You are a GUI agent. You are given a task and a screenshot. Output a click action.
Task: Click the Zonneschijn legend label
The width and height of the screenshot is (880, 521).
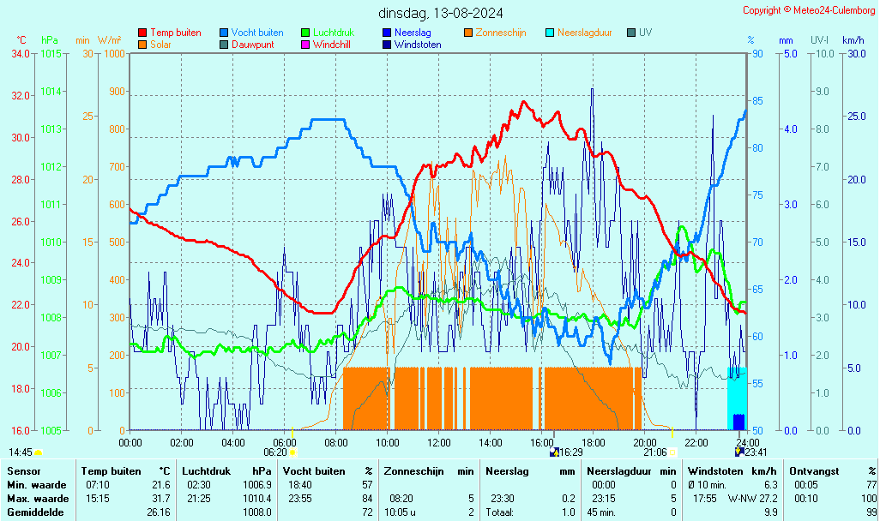(500, 33)
